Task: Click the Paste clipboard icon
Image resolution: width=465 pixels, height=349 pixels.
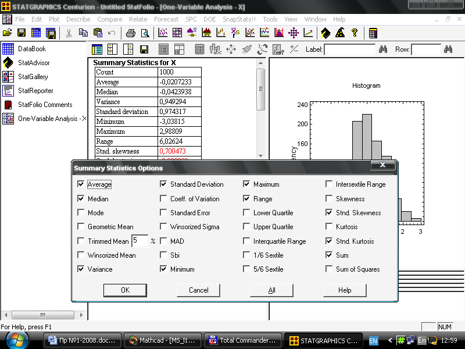Action: click(x=98, y=33)
